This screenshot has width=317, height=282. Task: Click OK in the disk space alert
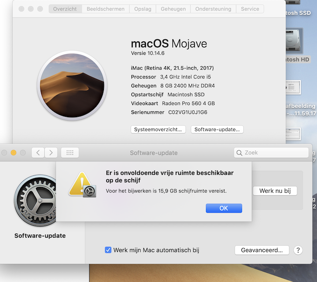click(224, 208)
